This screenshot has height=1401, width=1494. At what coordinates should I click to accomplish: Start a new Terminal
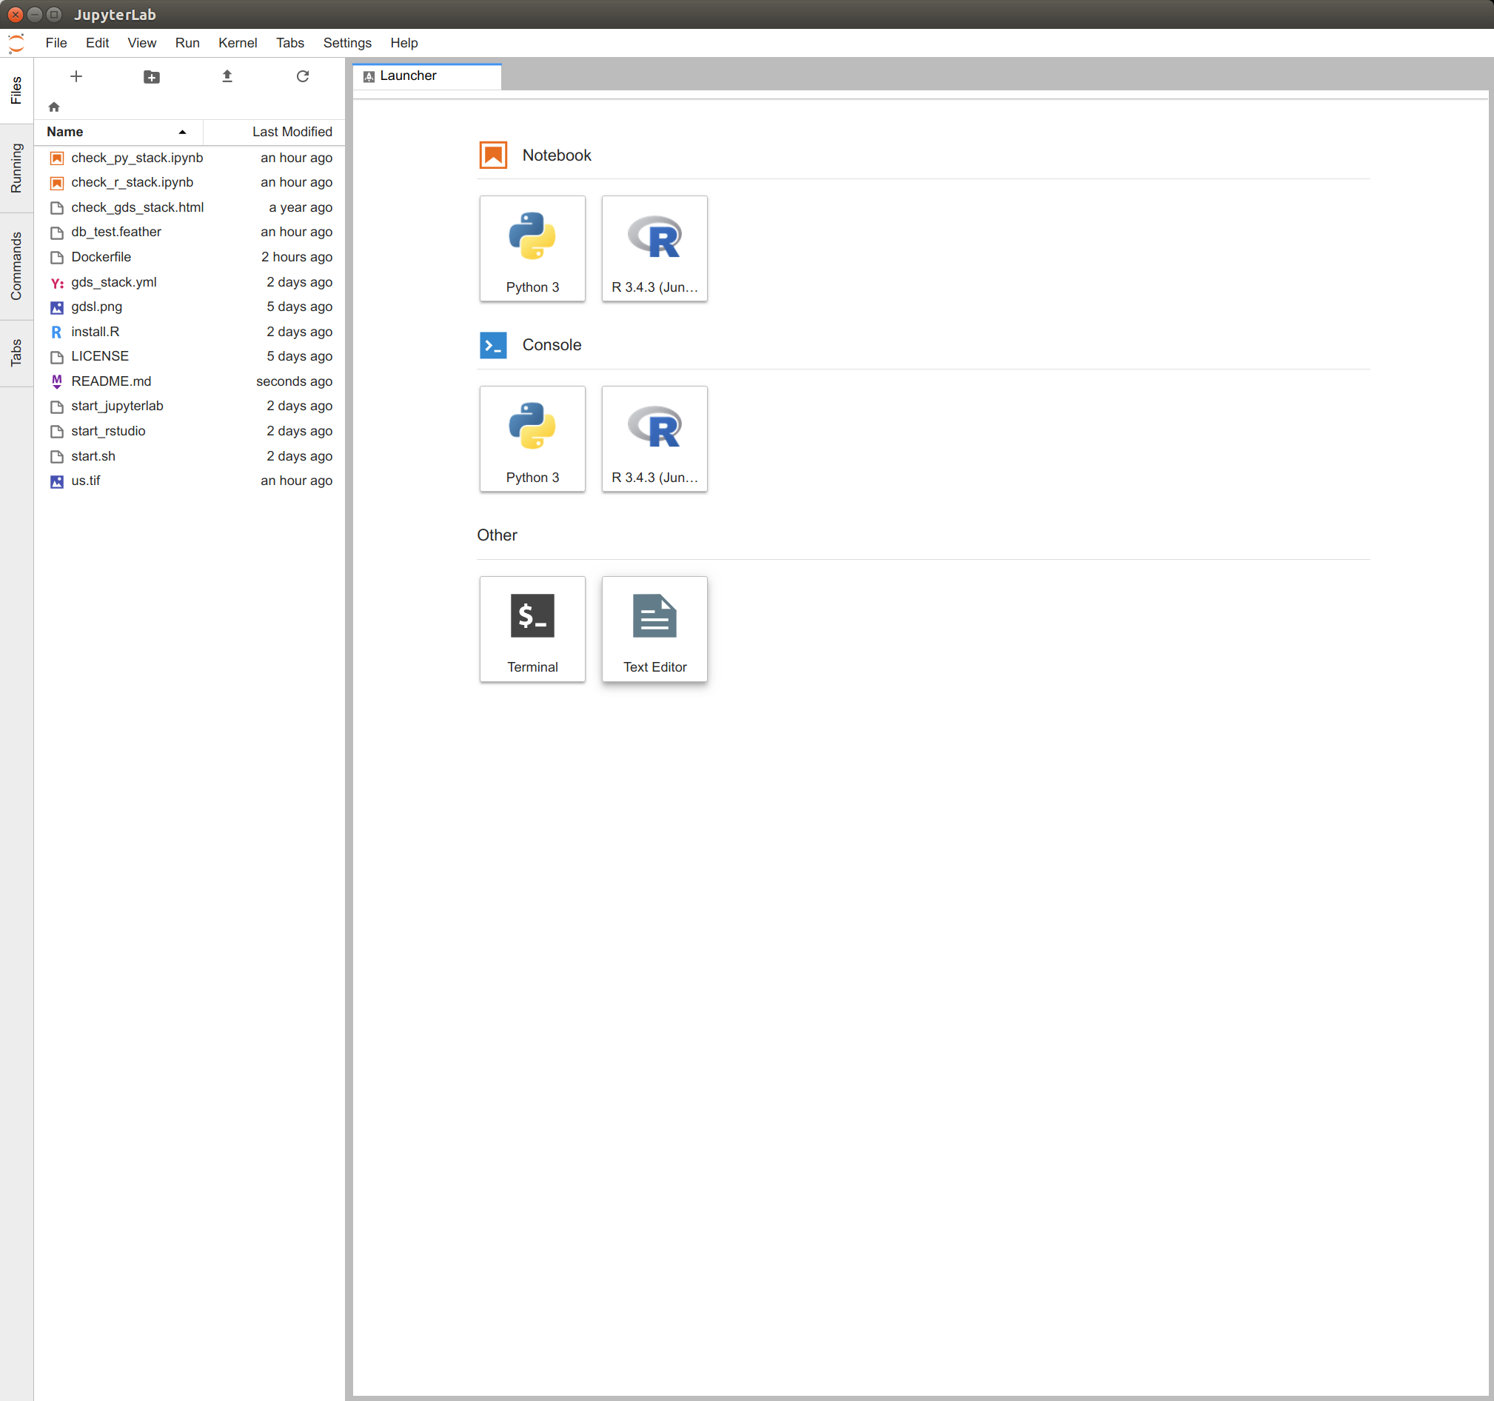(x=532, y=629)
